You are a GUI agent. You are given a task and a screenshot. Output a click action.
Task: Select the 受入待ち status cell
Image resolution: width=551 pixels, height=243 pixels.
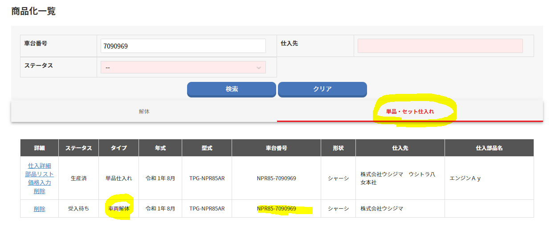click(78, 208)
